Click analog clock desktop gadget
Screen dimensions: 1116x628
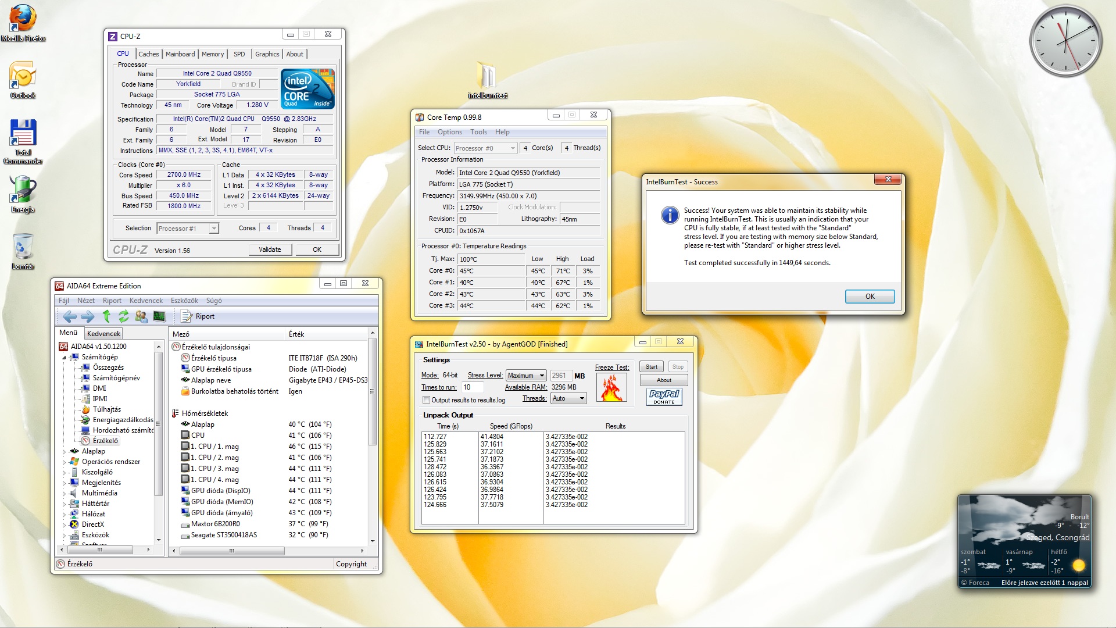[x=1065, y=41]
